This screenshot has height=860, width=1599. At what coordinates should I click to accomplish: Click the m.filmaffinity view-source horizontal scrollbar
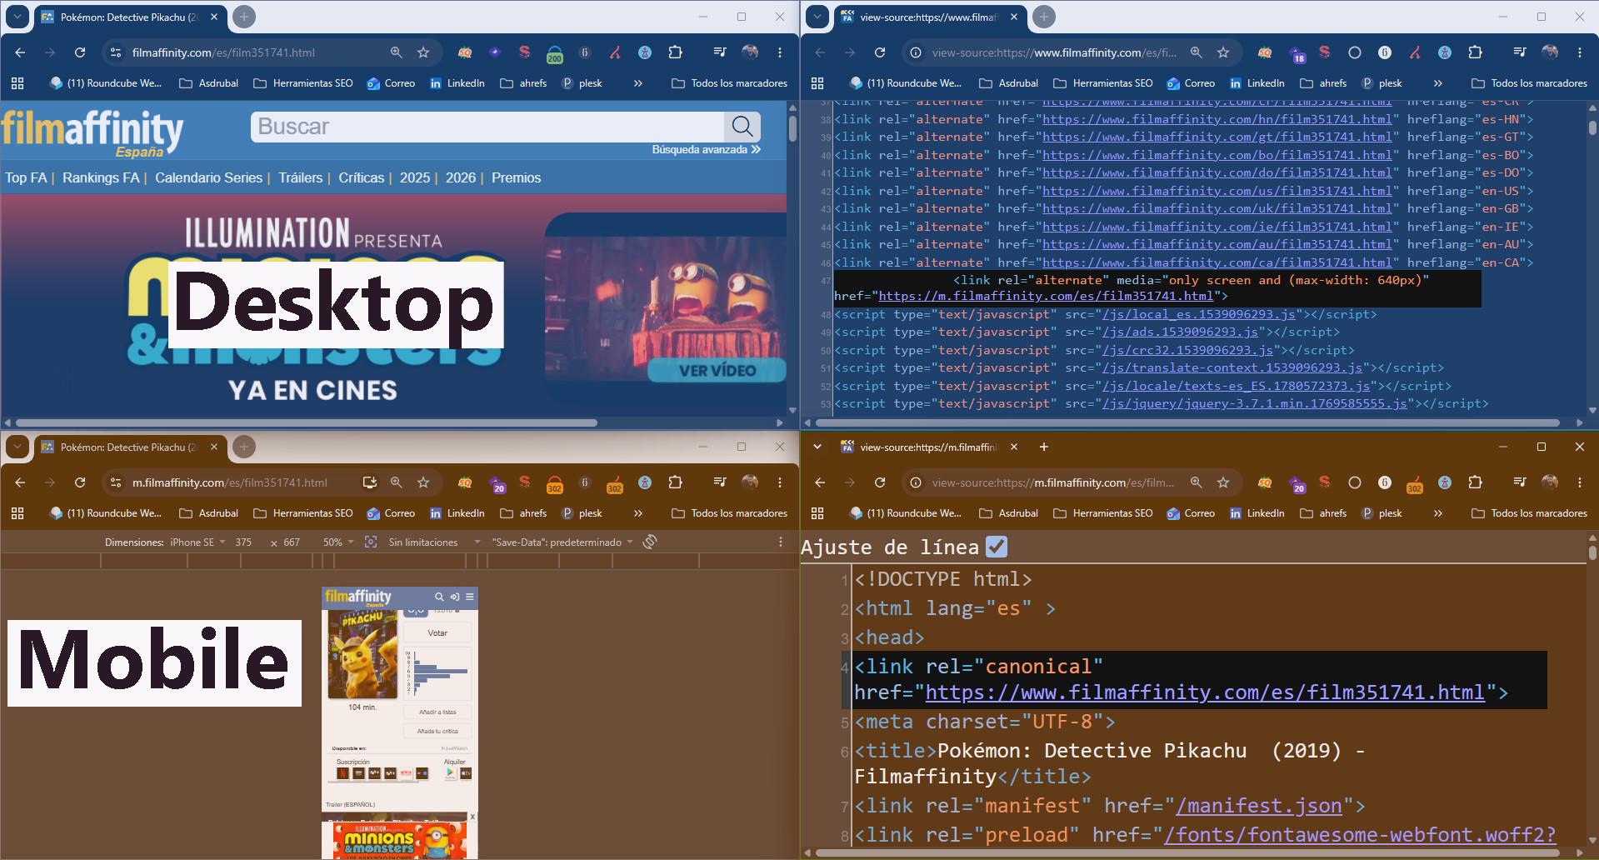(1187, 853)
